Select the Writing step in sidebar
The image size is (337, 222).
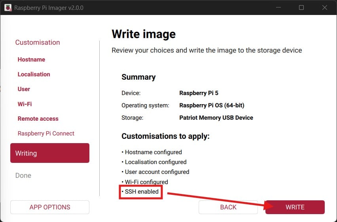[50, 153]
